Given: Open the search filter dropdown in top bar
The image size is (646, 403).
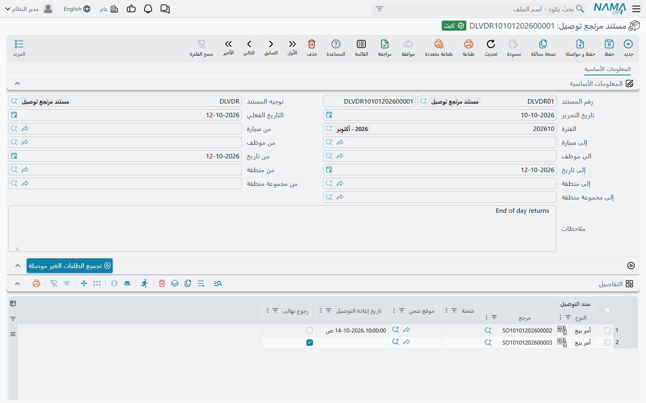Looking at the screenshot, I should 380,9.
